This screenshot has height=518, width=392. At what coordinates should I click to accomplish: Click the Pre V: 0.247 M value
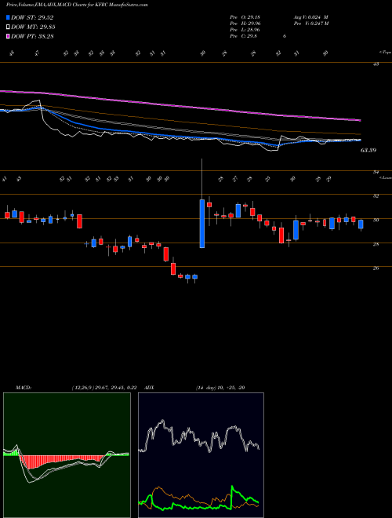(310, 24)
